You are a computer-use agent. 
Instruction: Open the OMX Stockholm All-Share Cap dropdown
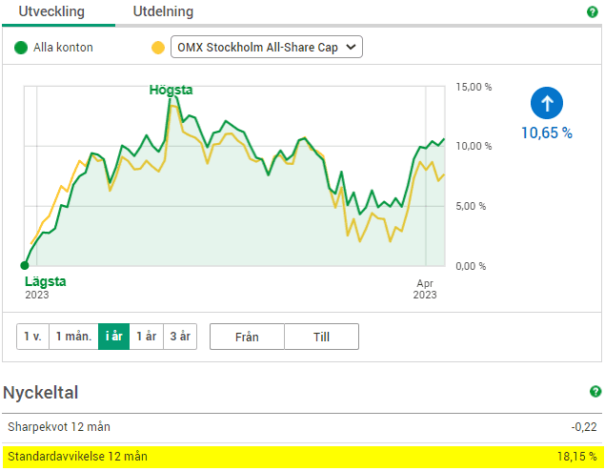pyautogui.click(x=266, y=47)
